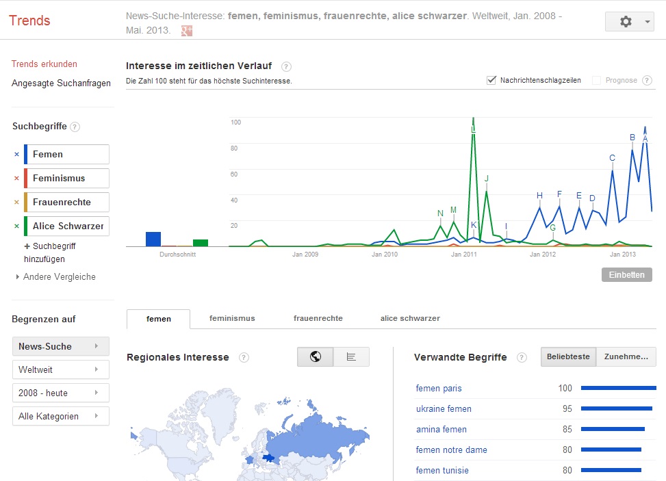666x481 pixels.
Task: Open related term ukraine femen
Action: (x=444, y=409)
